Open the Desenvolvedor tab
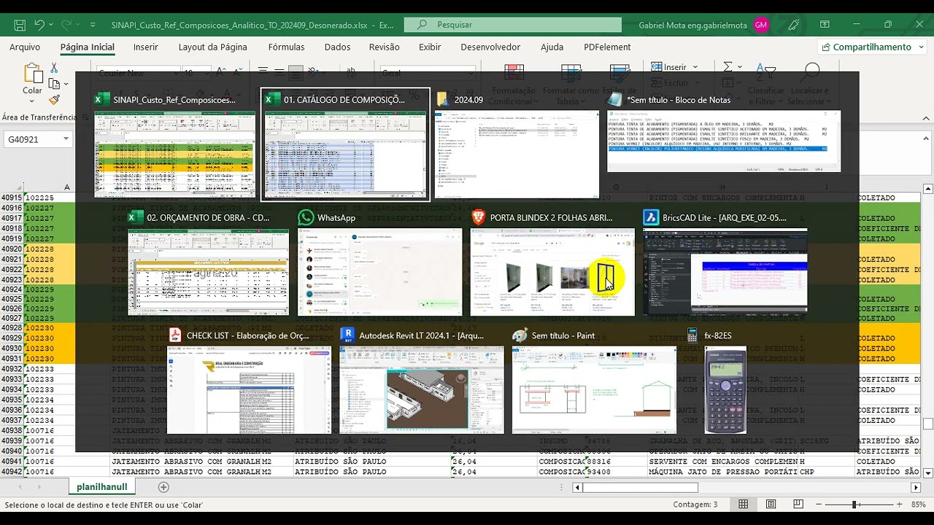Screen dimensions: 934x525 (491, 47)
